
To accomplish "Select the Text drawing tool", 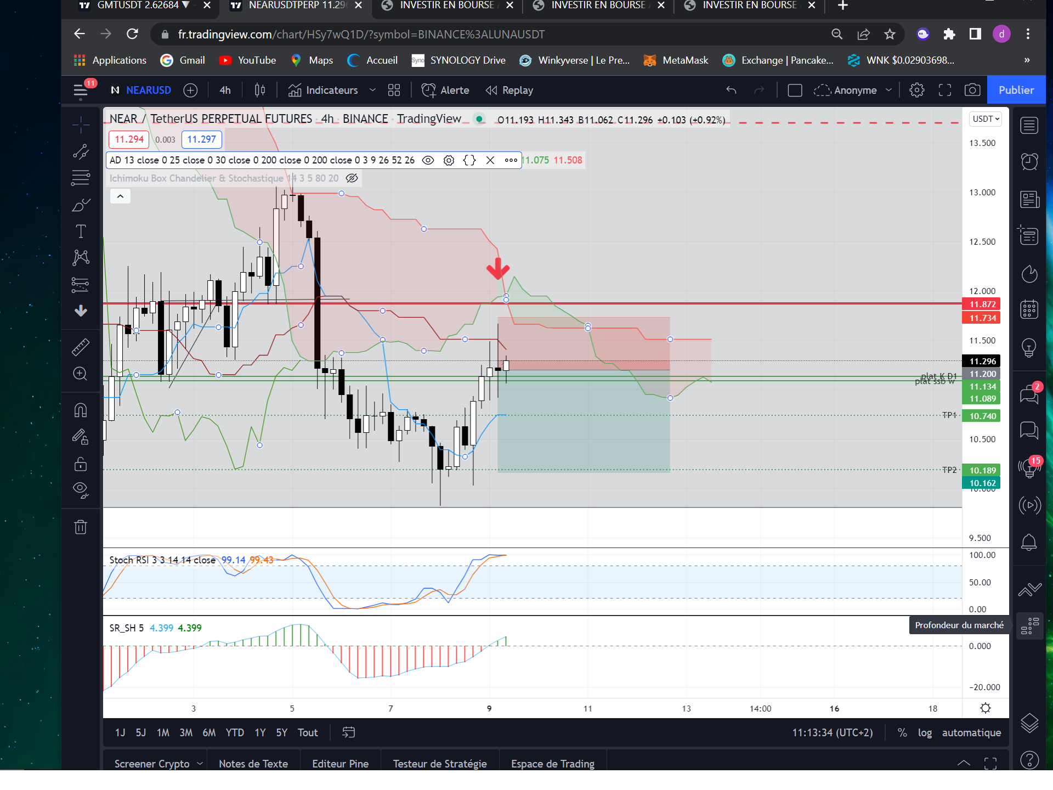I will (81, 231).
